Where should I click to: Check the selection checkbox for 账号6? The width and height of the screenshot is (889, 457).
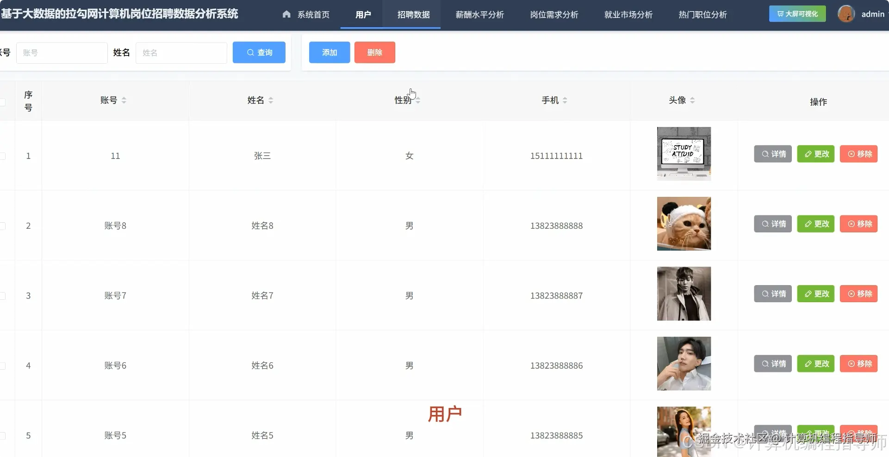click(2, 366)
